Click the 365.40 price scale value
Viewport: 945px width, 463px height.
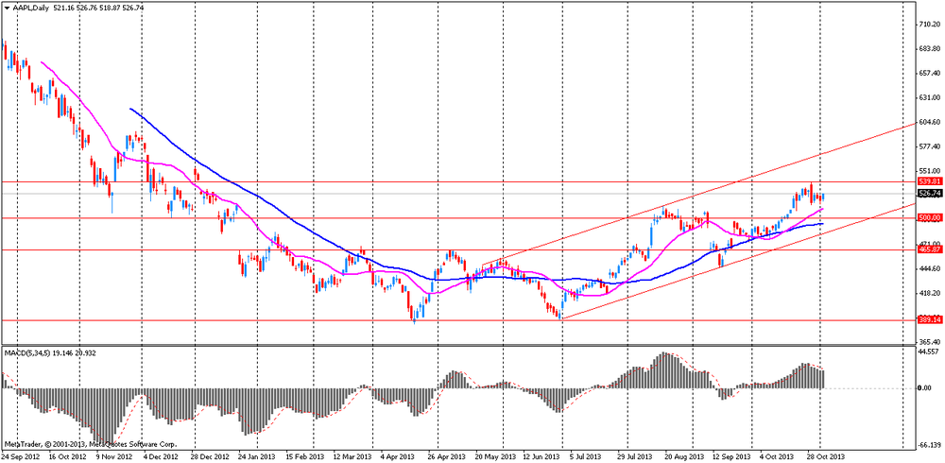929,342
